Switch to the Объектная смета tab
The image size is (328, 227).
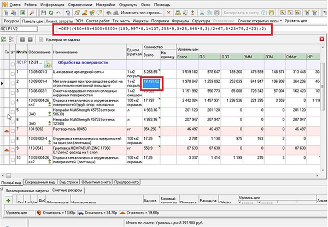(x=96, y=182)
